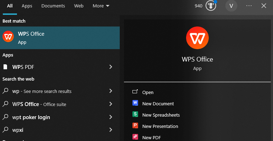Click the large WPS Office logo in preview

click(197, 38)
